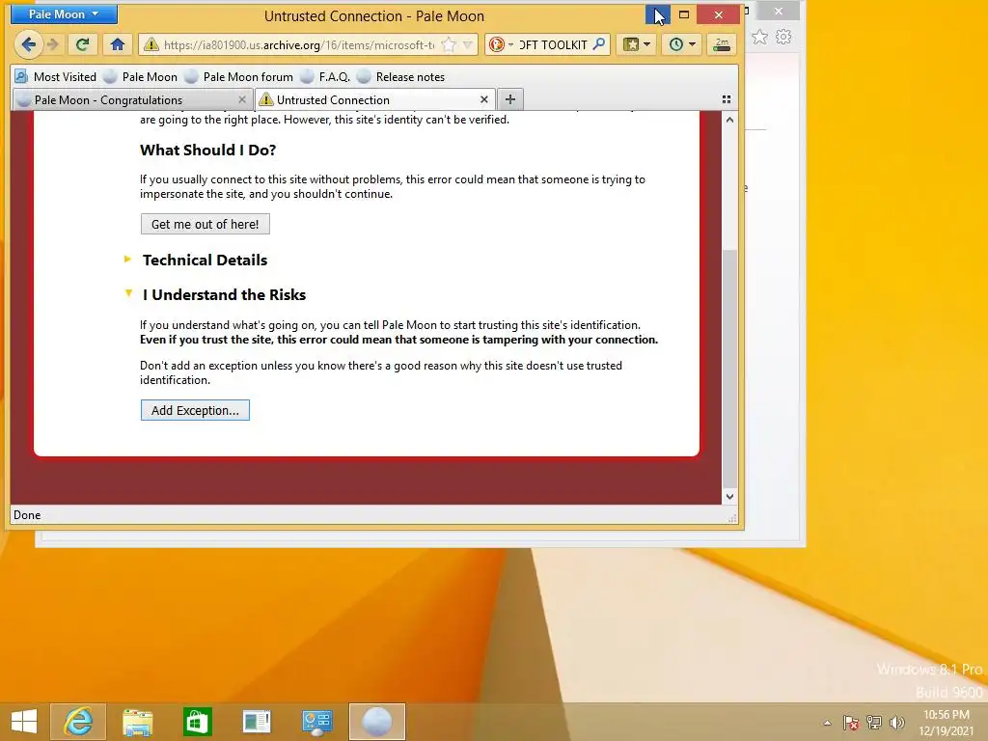The image size is (988, 741).
Task: Click the Pale Moon taskbar icon
Action: pos(377,722)
